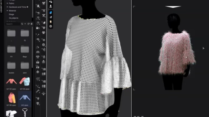Open the dcddd folder

pyautogui.click(x=11, y=66)
